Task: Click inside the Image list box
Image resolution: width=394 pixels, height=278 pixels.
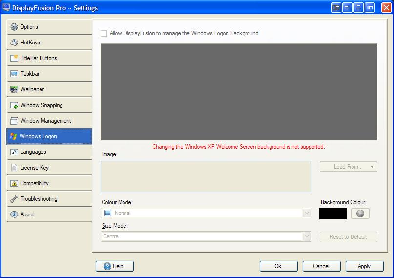Action: 206,176
